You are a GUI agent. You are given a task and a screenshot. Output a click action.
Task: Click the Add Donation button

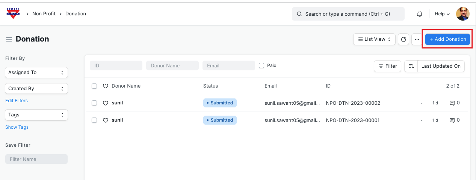(x=447, y=39)
